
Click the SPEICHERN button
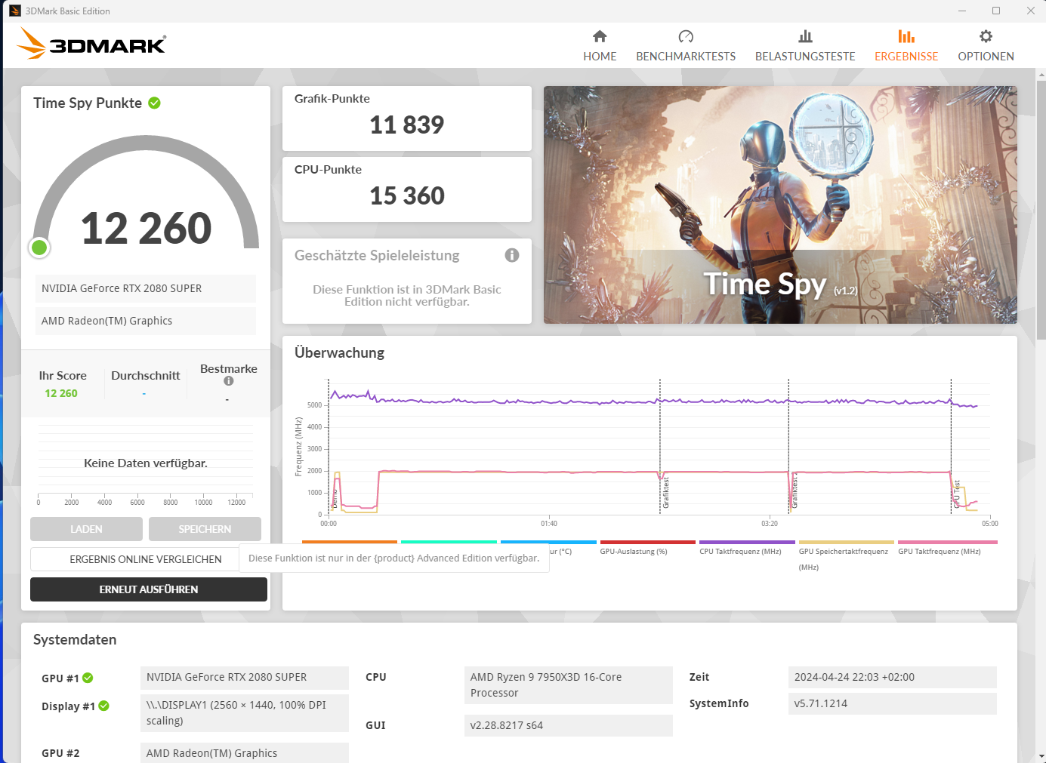[205, 529]
